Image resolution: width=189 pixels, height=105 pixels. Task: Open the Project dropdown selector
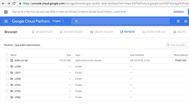tap(58, 21)
